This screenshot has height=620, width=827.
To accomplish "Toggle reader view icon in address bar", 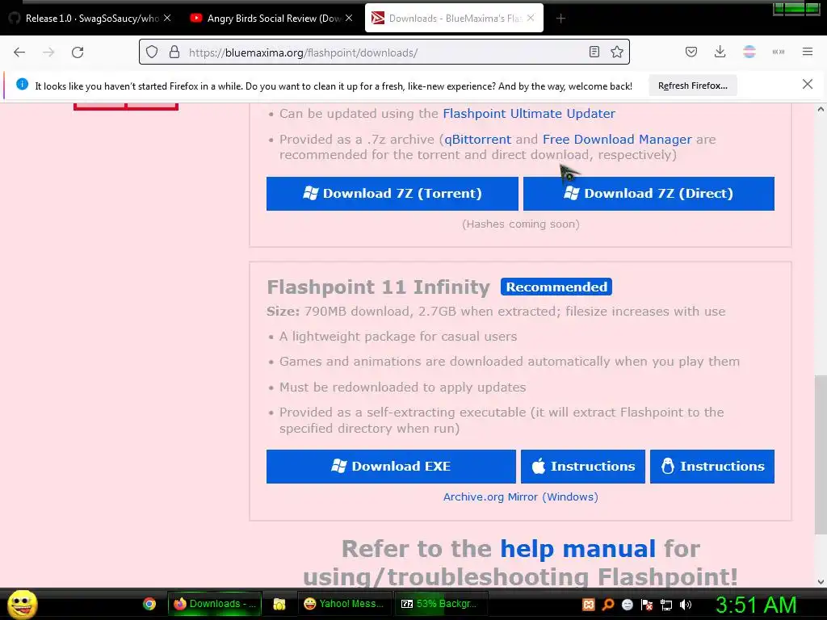I will [594, 52].
